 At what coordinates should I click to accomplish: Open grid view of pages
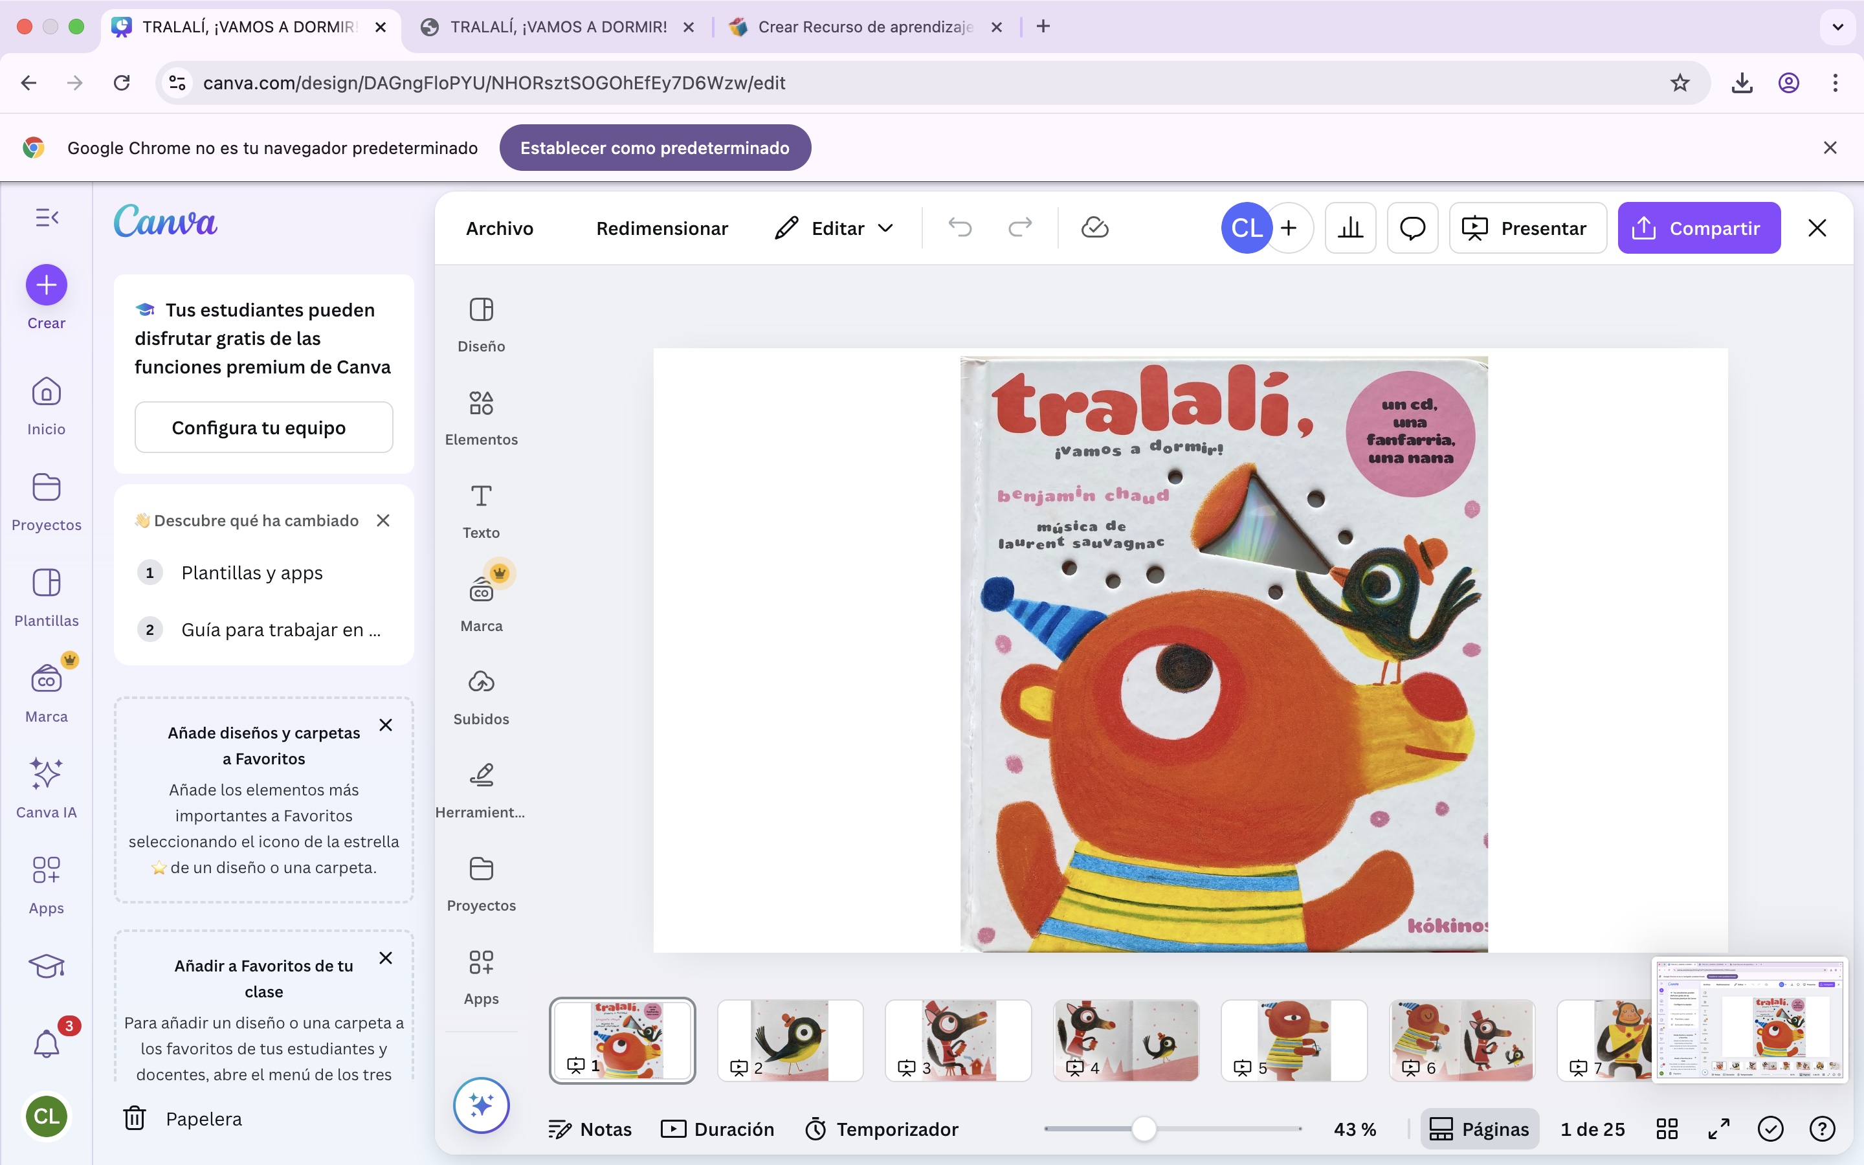pos(1667,1129)
